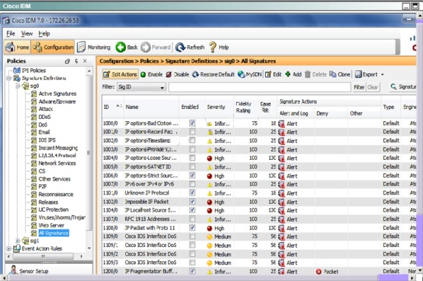Open the Help menu
The image size is (423, 281).
(44, 33)
